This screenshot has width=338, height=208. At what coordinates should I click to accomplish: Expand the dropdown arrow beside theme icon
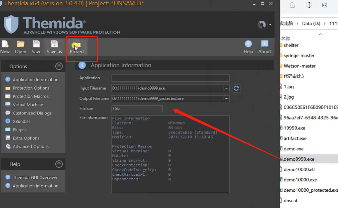270,25
